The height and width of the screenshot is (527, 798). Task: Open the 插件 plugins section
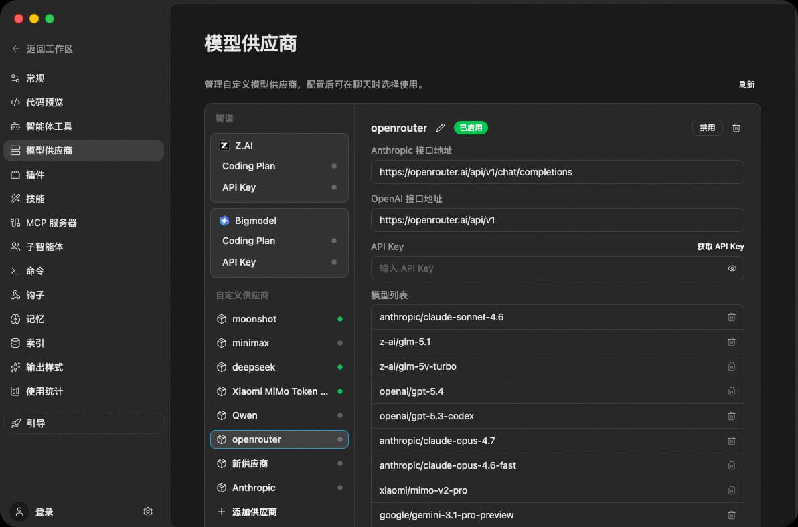84,175
